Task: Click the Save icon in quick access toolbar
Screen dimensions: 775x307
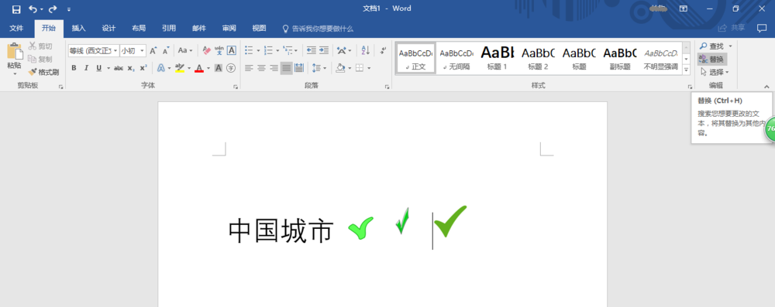Action: 15,9
